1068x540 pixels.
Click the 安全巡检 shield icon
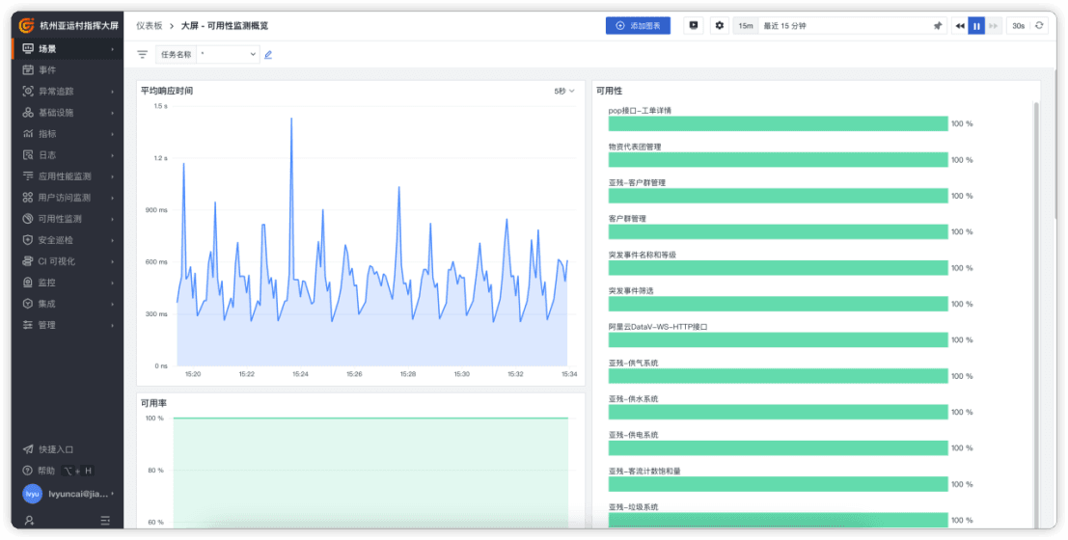click(x=28, y=240)
